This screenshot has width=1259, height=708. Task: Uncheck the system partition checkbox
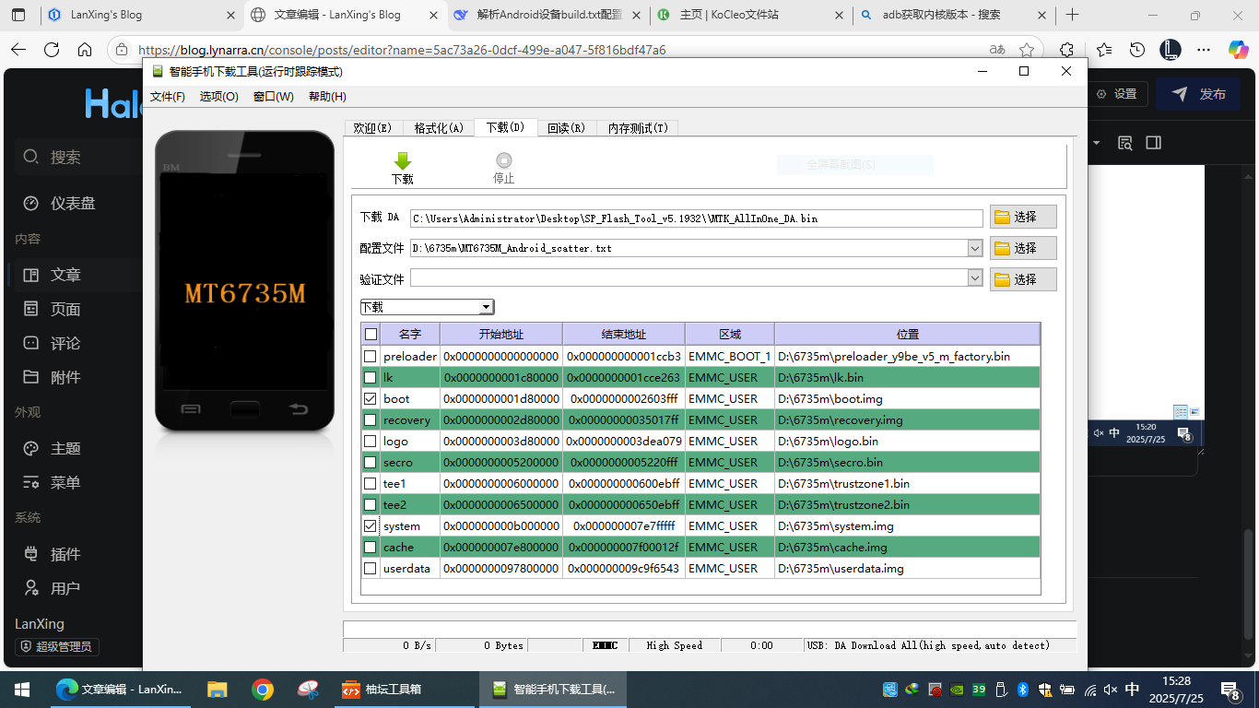pos(371,526)
